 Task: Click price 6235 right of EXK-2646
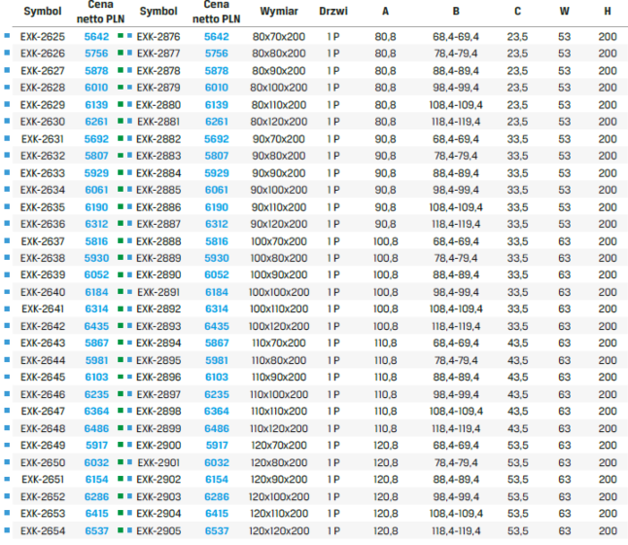(96, 394)
